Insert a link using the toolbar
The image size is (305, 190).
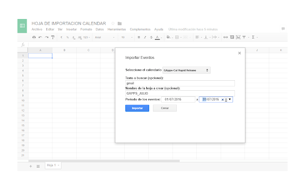tap(225, 37)
